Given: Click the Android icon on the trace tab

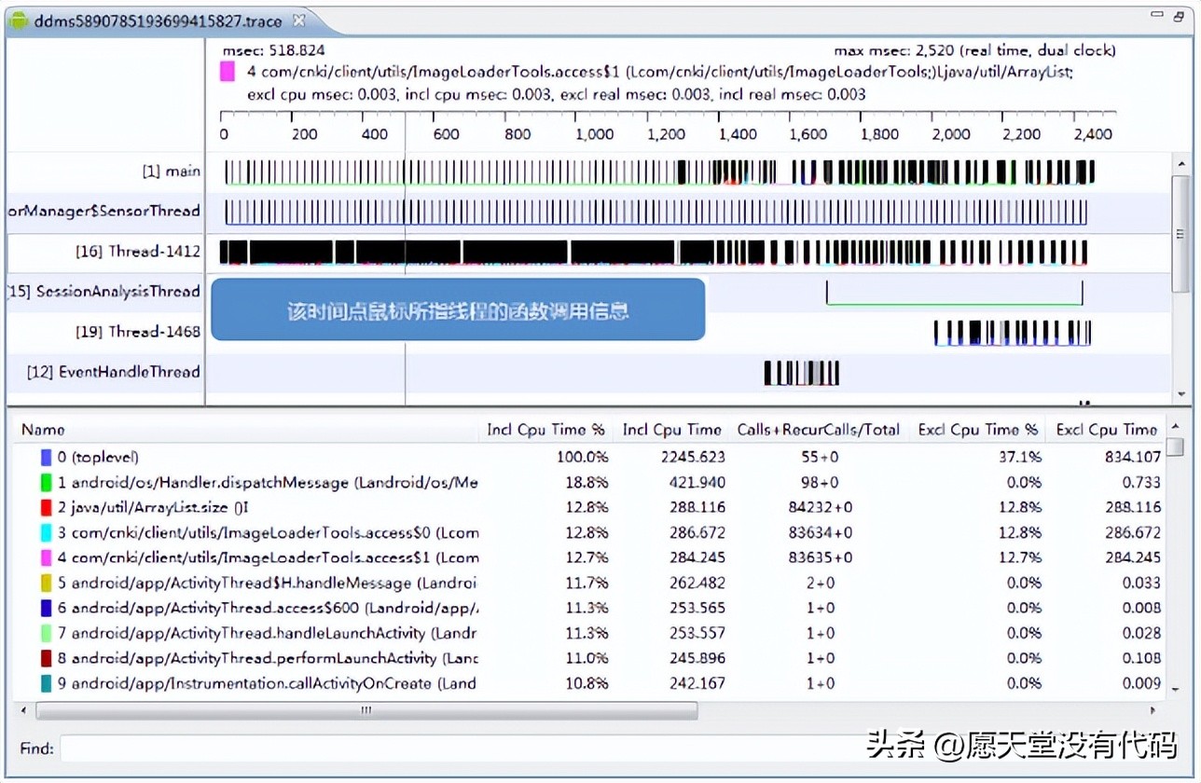Looking at the screenshot, I should point(19,21).
